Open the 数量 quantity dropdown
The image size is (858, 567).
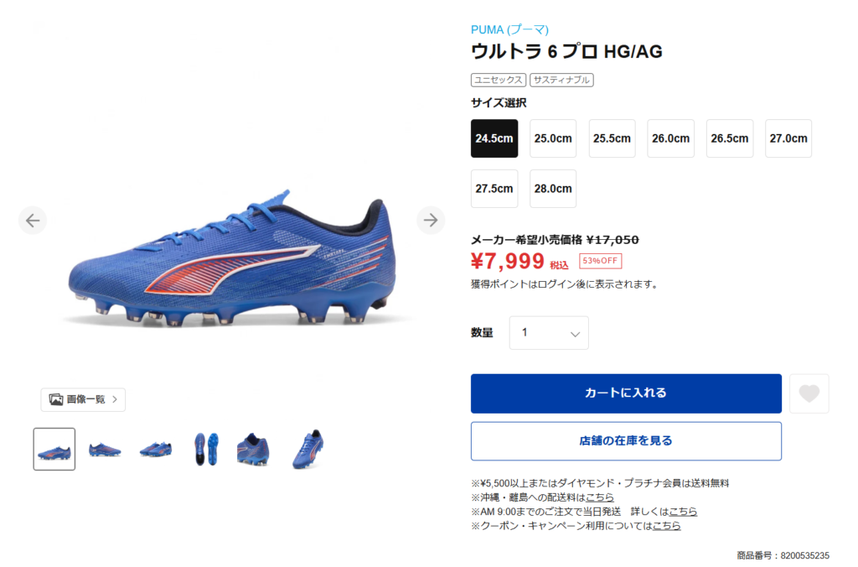[x=549, y=333]
